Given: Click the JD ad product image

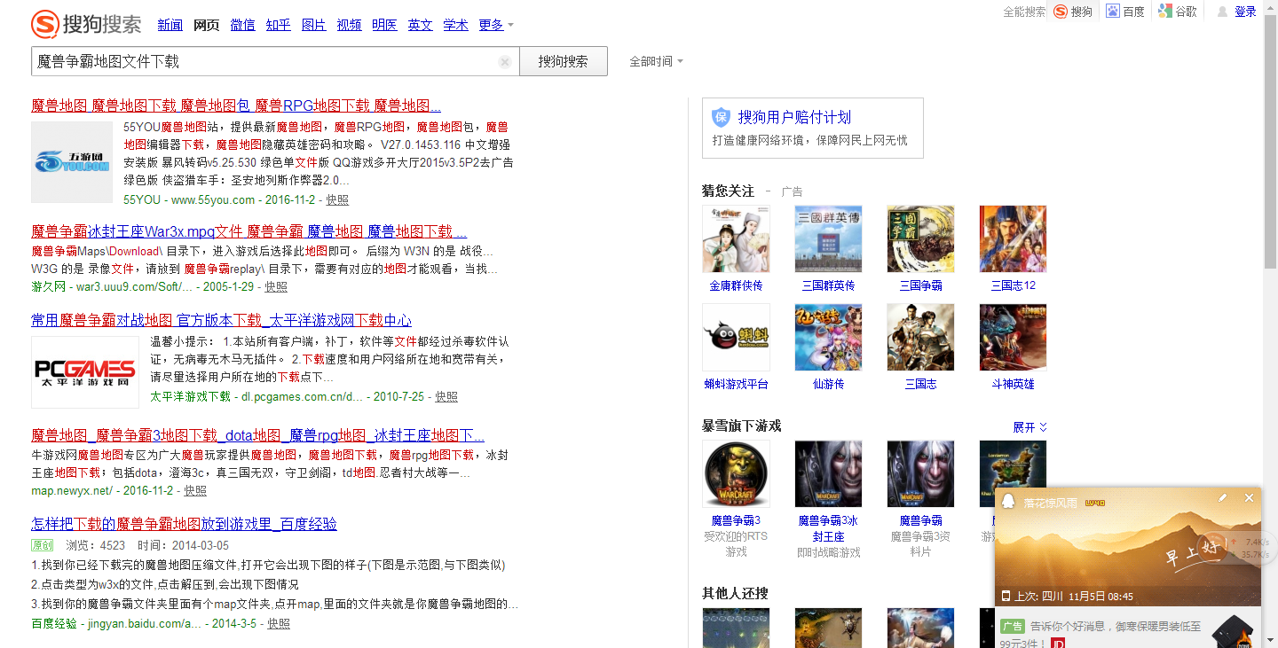Looking at the screenshot, I should click(1235, 631).
